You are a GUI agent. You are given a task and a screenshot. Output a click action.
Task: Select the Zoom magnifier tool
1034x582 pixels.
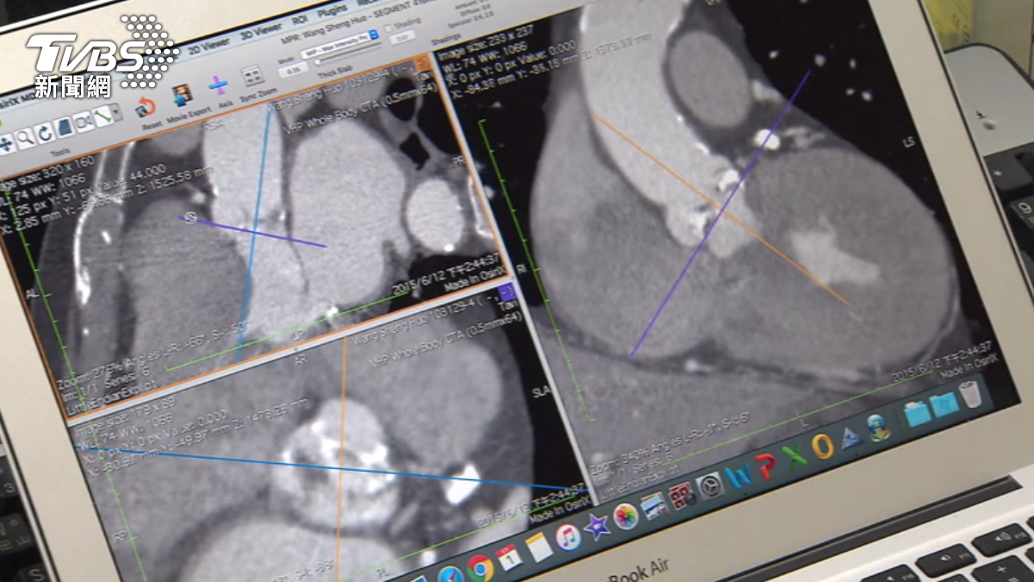click(x=25, y=138)
